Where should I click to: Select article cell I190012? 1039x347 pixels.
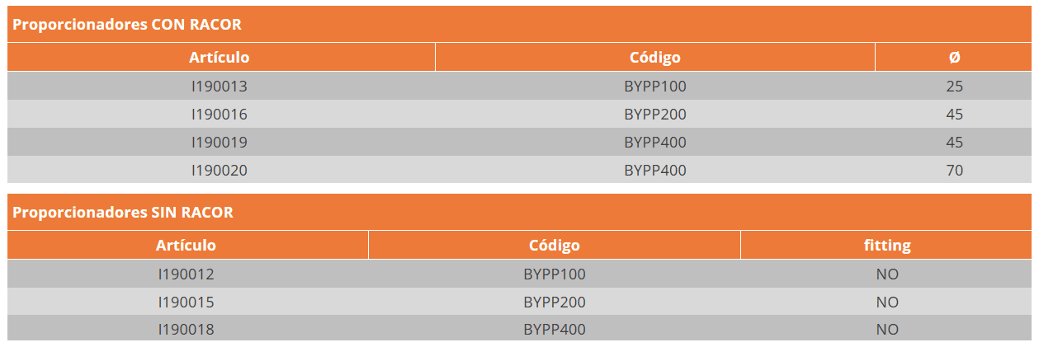(186, 274)
